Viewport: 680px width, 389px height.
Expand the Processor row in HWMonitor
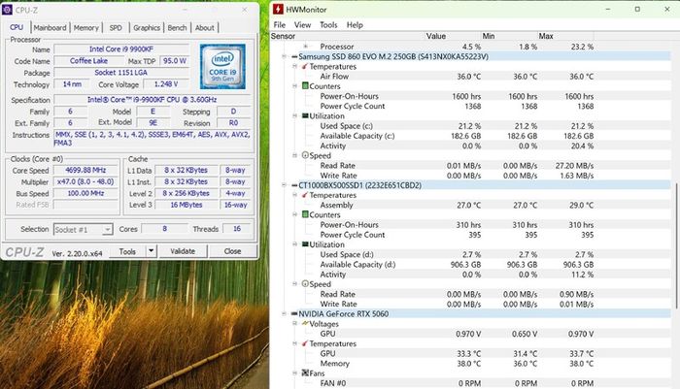305,46
